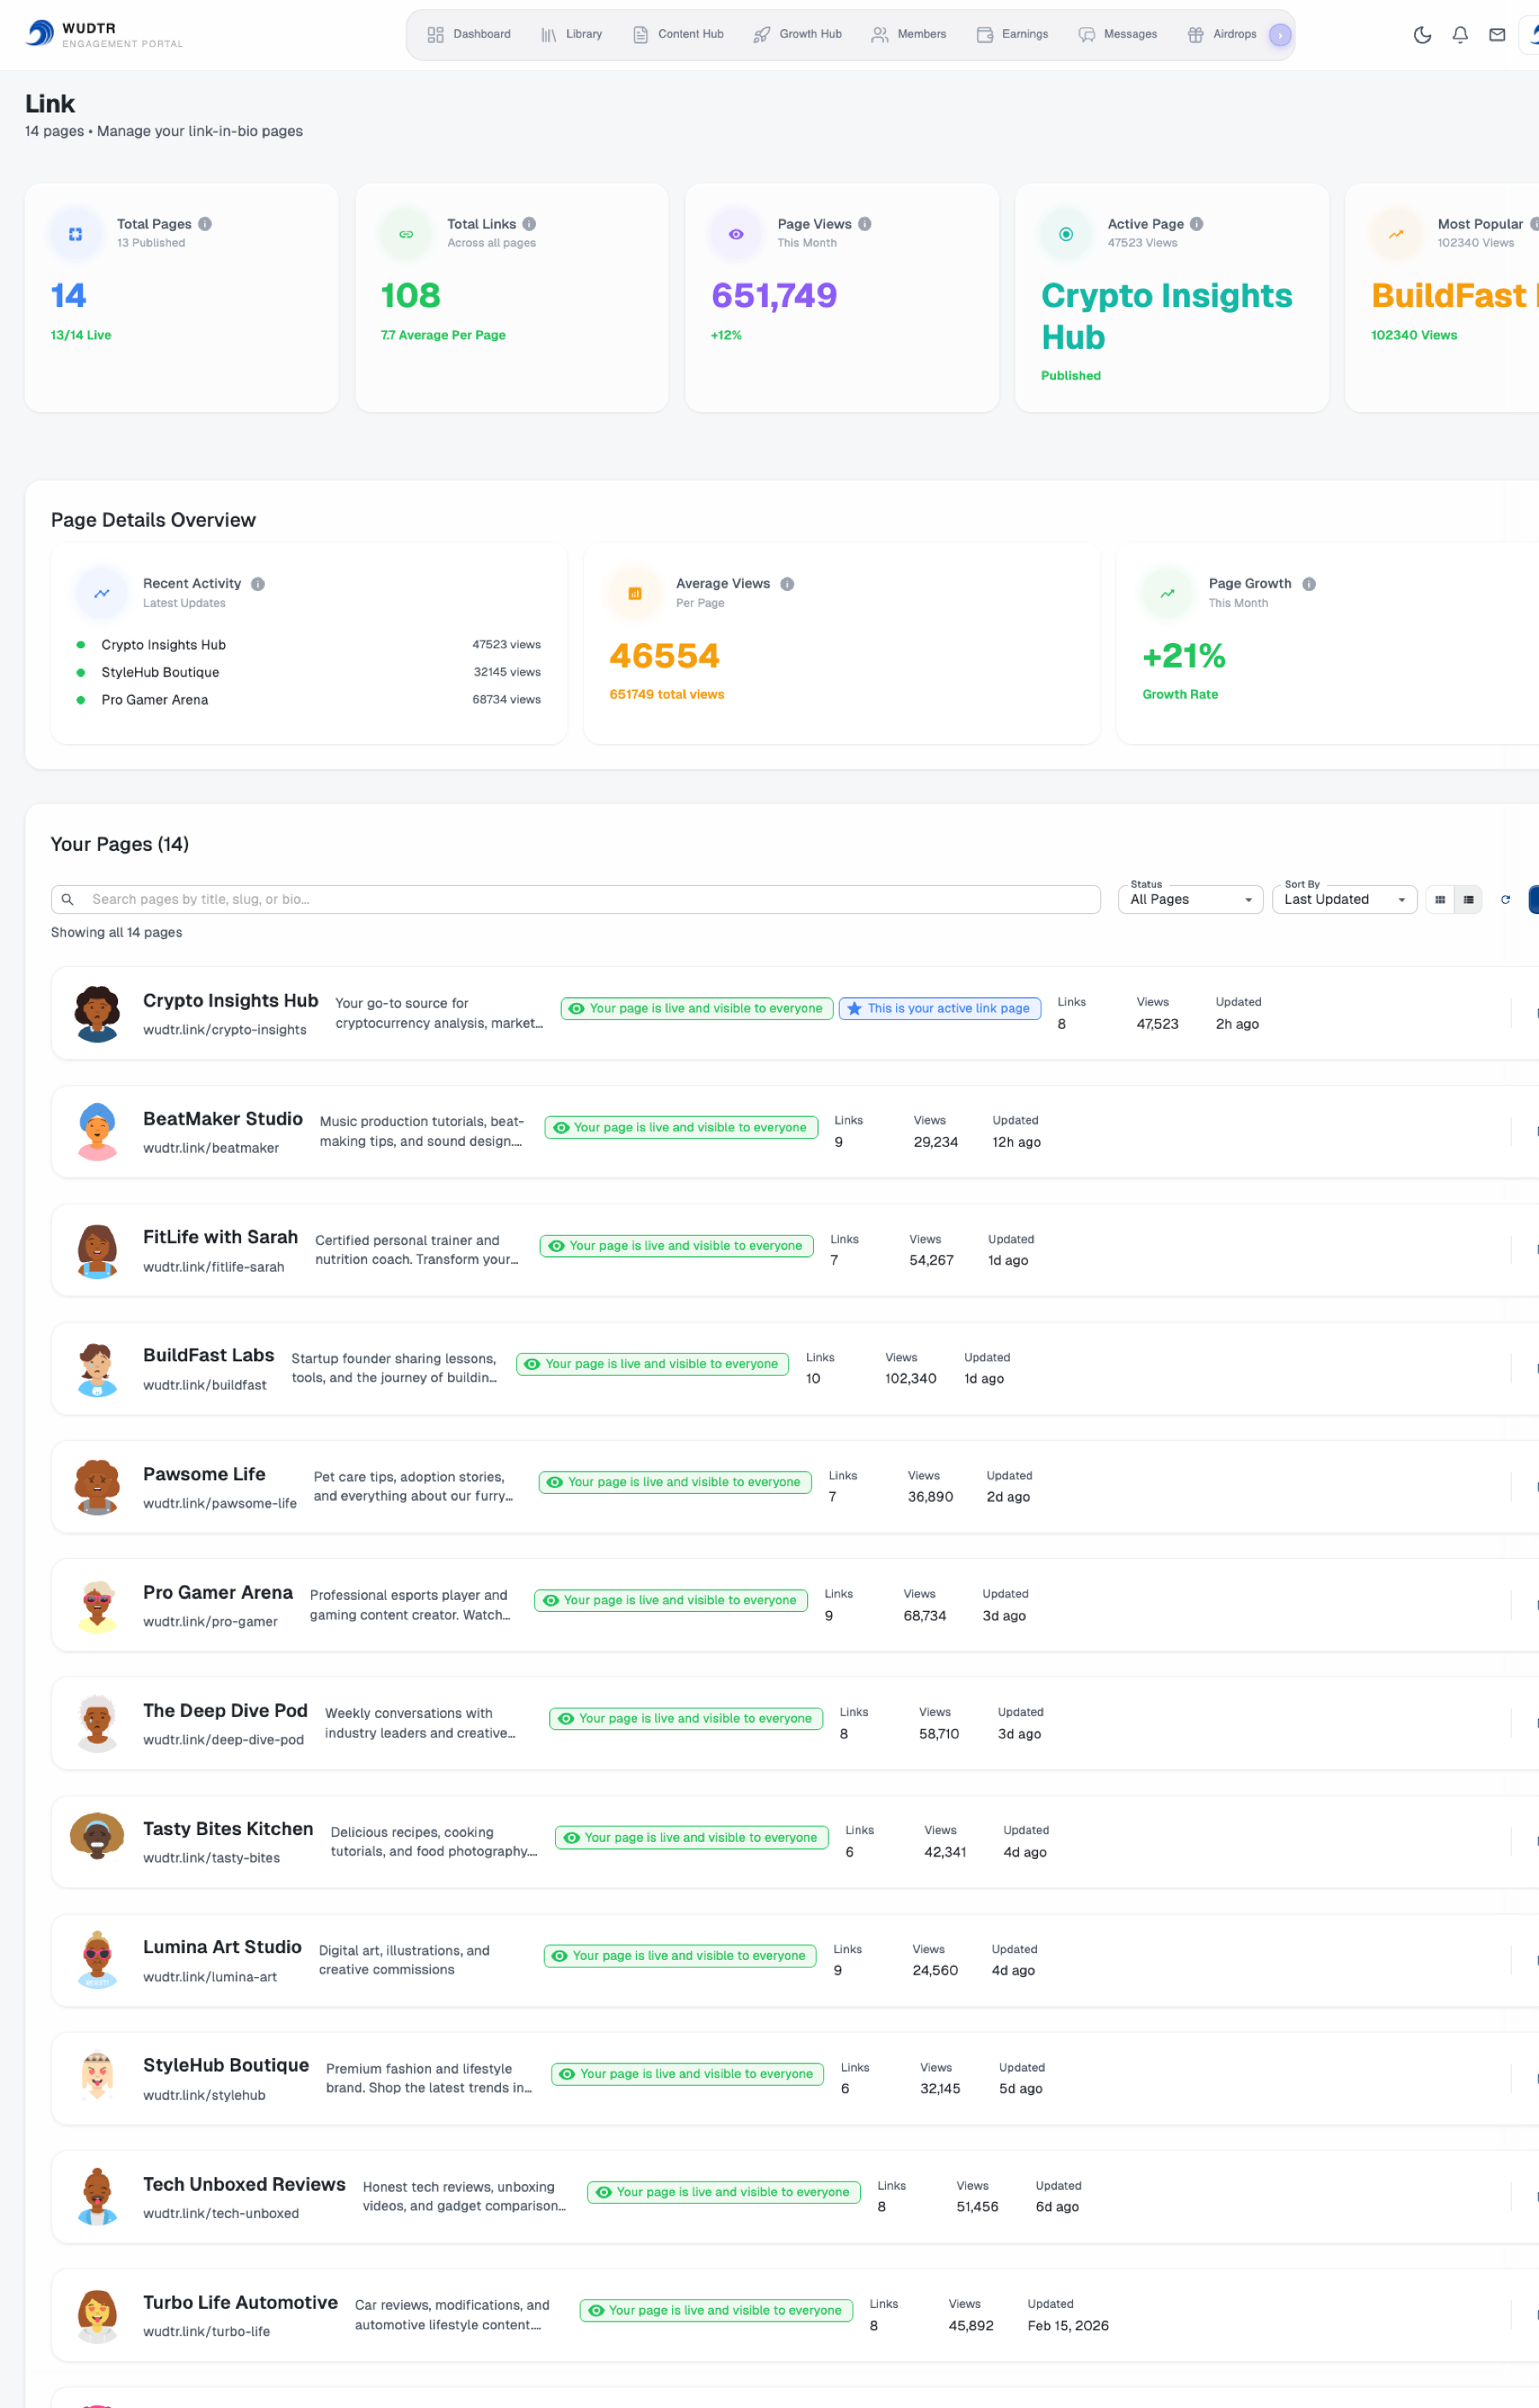Viewport: 1539px width, 2408px height.
Task: Click the 651,749 page views value
Action: (774, 295)
